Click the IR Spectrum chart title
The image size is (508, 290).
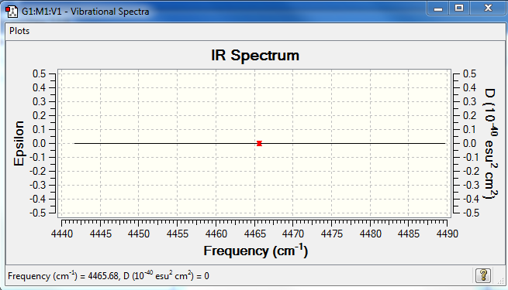point(255,55)
